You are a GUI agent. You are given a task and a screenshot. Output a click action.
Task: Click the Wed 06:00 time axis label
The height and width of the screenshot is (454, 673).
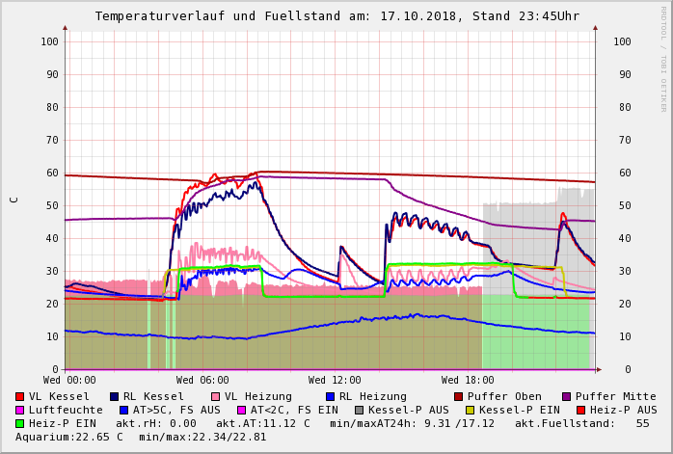click(x=202, y=380)
